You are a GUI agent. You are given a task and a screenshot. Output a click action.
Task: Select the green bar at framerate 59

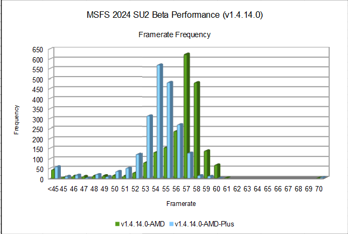tap(207, 164)
